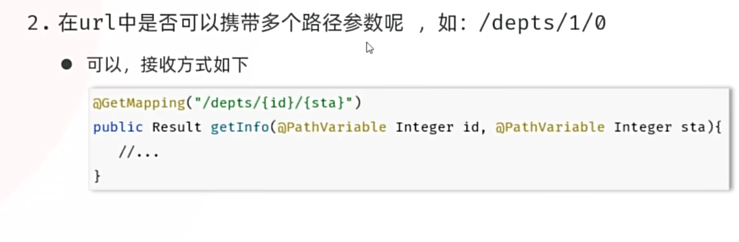Click the black bullet point dot
Viewport: 739px width, 242px height.
click(67, 64)
